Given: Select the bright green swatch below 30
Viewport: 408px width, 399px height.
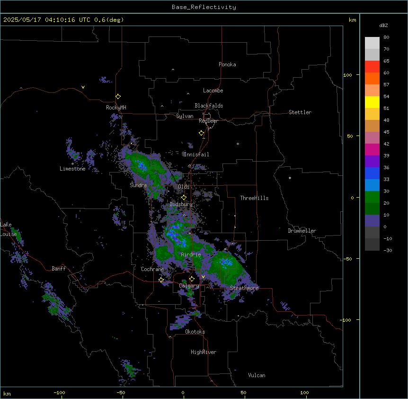Looking at the screenshot, I should click(372, 197).
